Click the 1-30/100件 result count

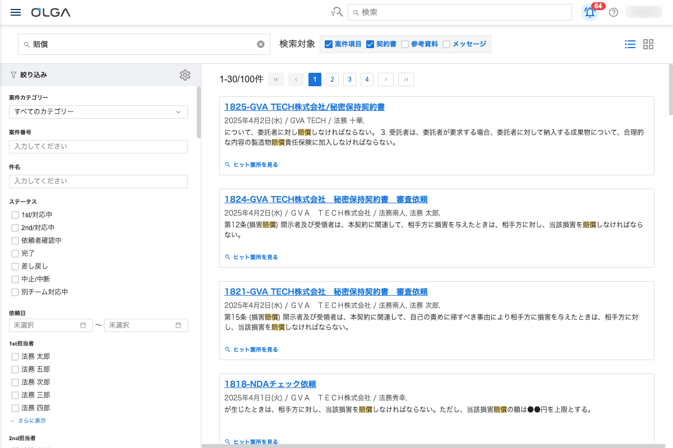pos(241,80)
